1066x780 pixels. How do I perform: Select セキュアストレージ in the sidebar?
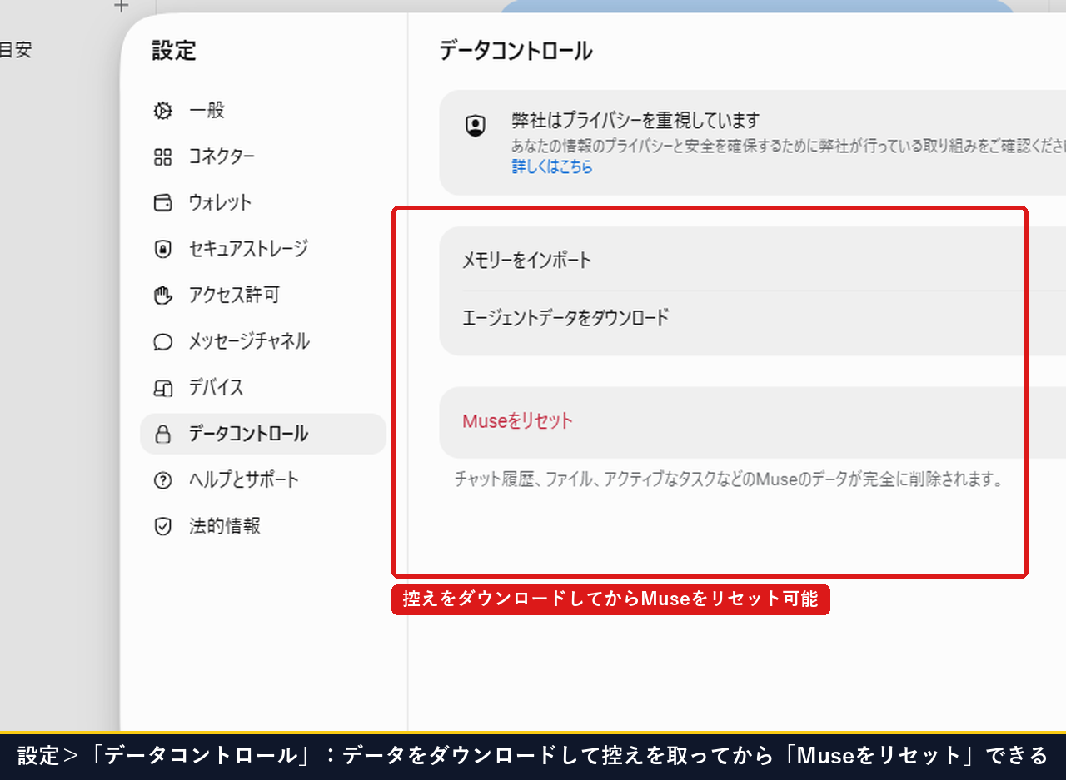[263, 249]
